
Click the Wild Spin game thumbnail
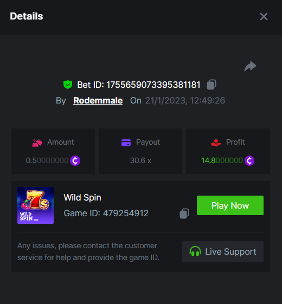pyautogui.click(x=35, y=205)
